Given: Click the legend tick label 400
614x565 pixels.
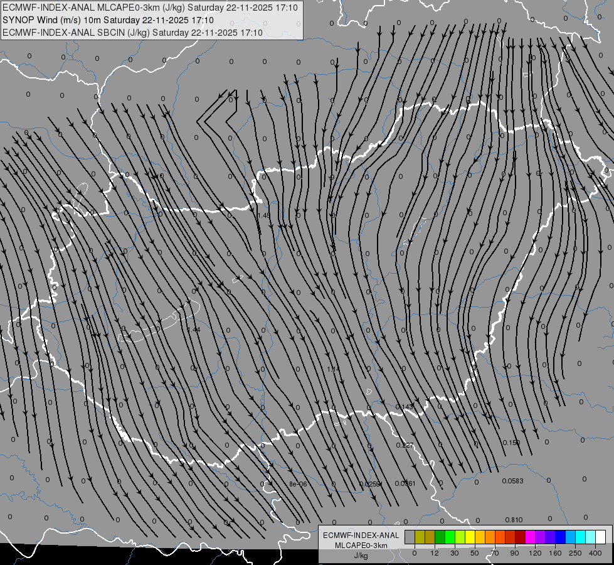Looking at the screenshot, I should pos(595,553).
